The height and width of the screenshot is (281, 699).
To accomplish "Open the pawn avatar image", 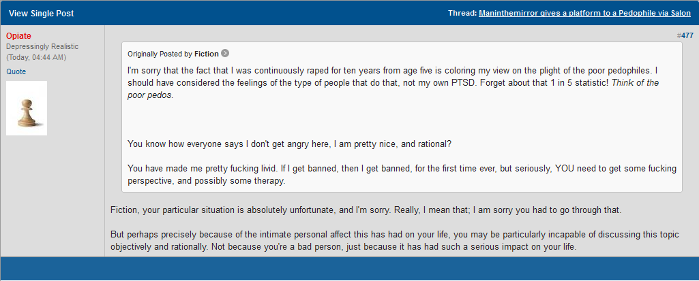I will coord(27,108).
